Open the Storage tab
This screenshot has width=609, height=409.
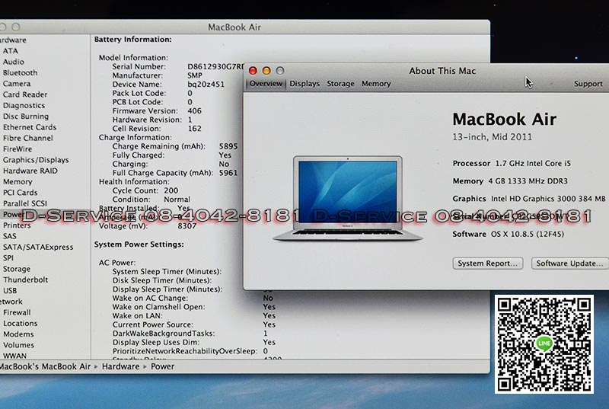click(x=340, y=84)
